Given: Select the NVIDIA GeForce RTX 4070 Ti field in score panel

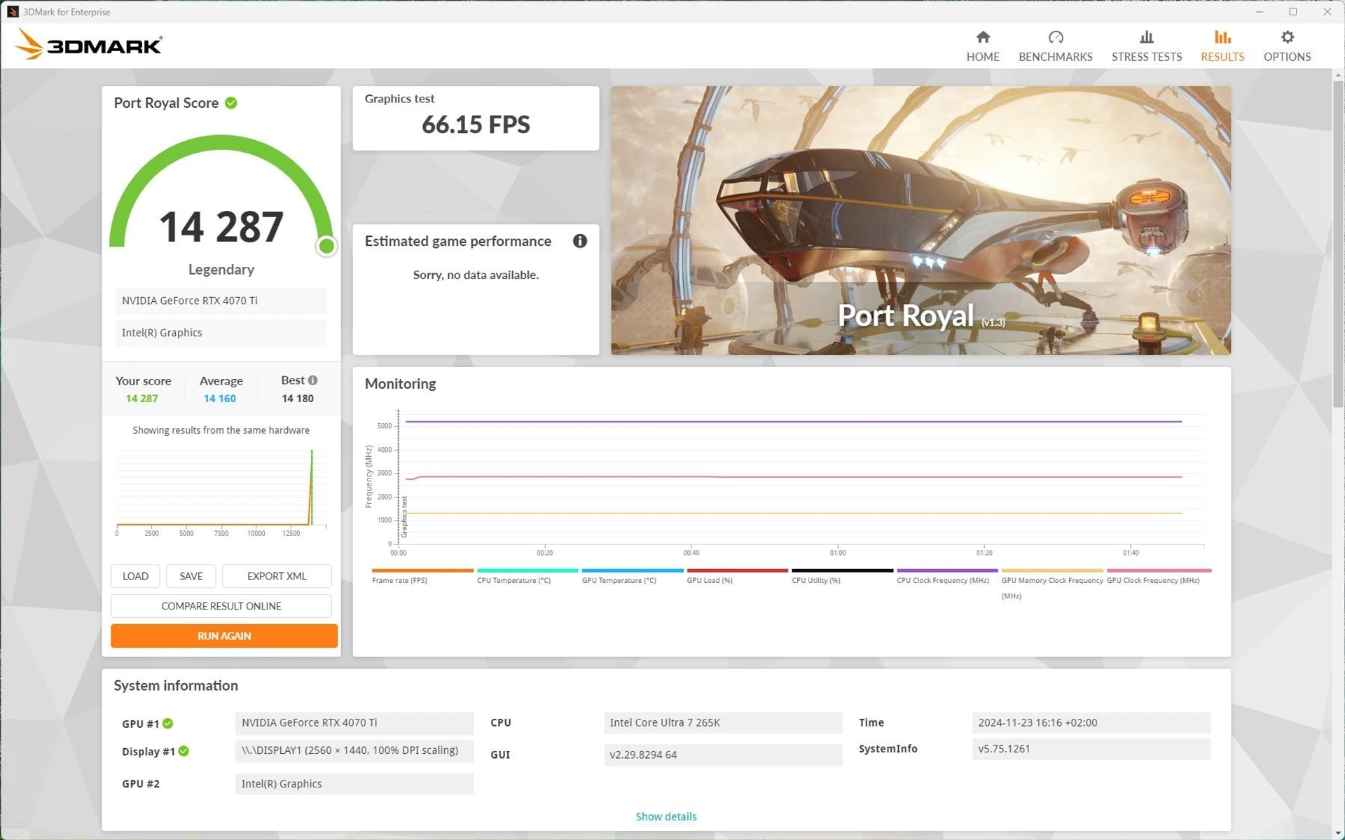Looking at the screenshot, I should (x=221, y=301).
